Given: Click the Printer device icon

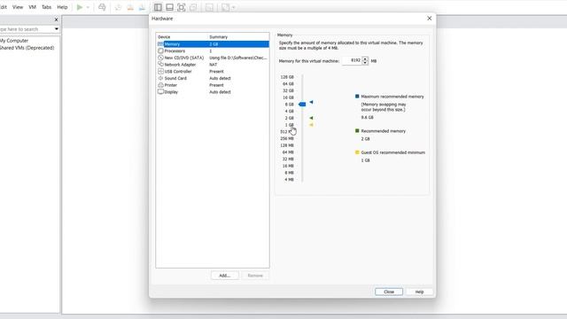Looking at the screenshot, I should coord(160,85).
